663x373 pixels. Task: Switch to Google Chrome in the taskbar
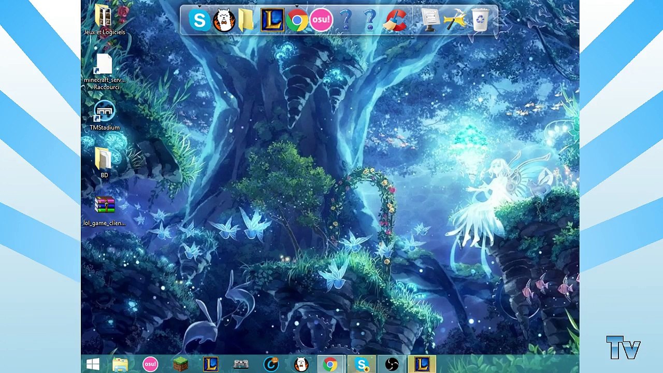tap(330, 364)
